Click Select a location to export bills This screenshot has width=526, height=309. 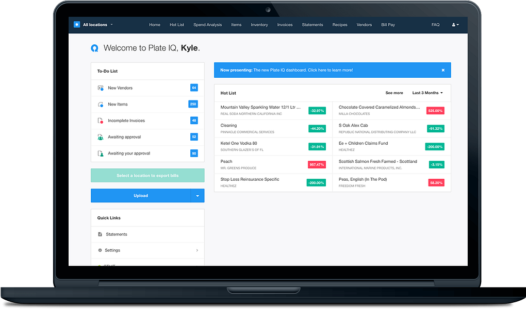147,176
